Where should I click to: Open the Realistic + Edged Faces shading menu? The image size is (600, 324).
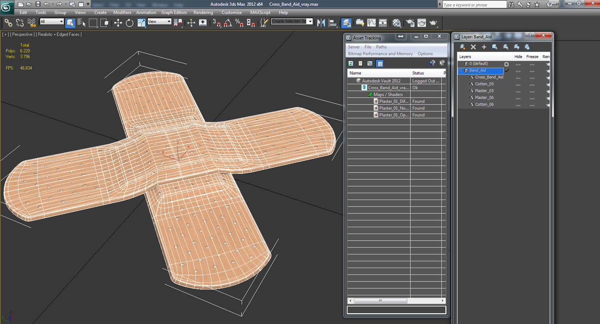coord(59,34)
